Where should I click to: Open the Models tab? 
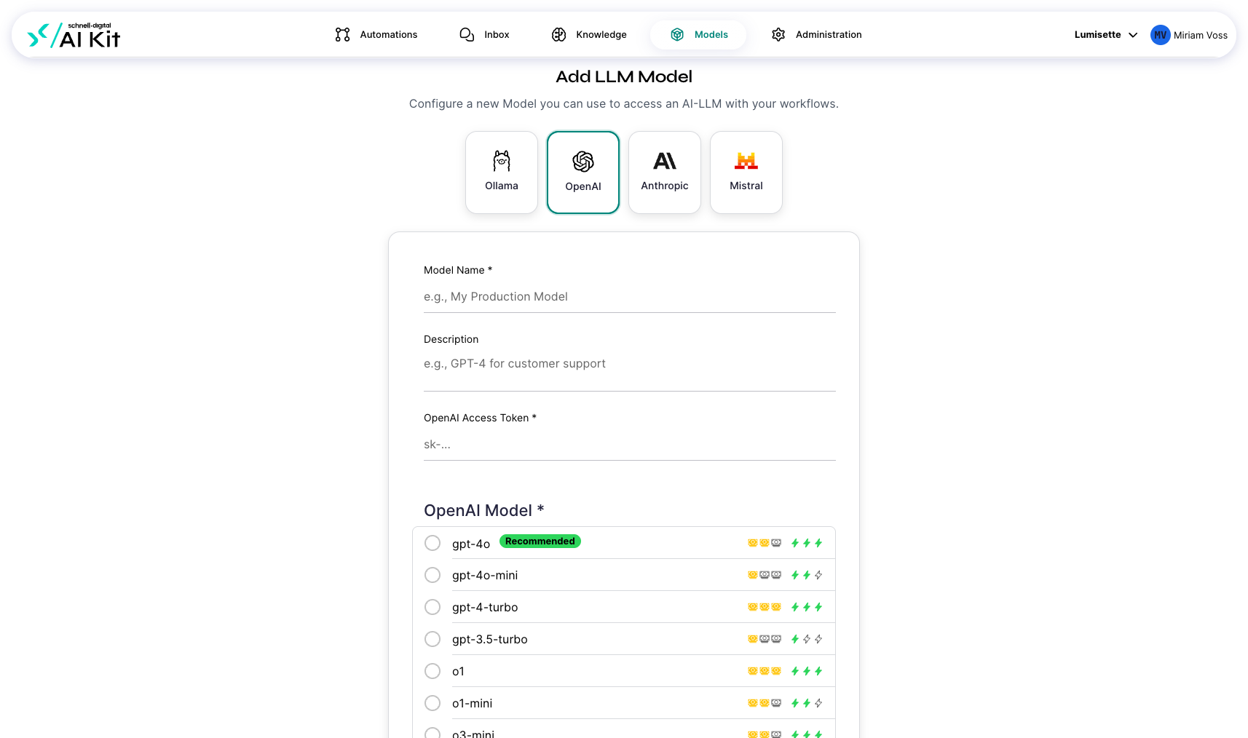(x=698, y=34)
